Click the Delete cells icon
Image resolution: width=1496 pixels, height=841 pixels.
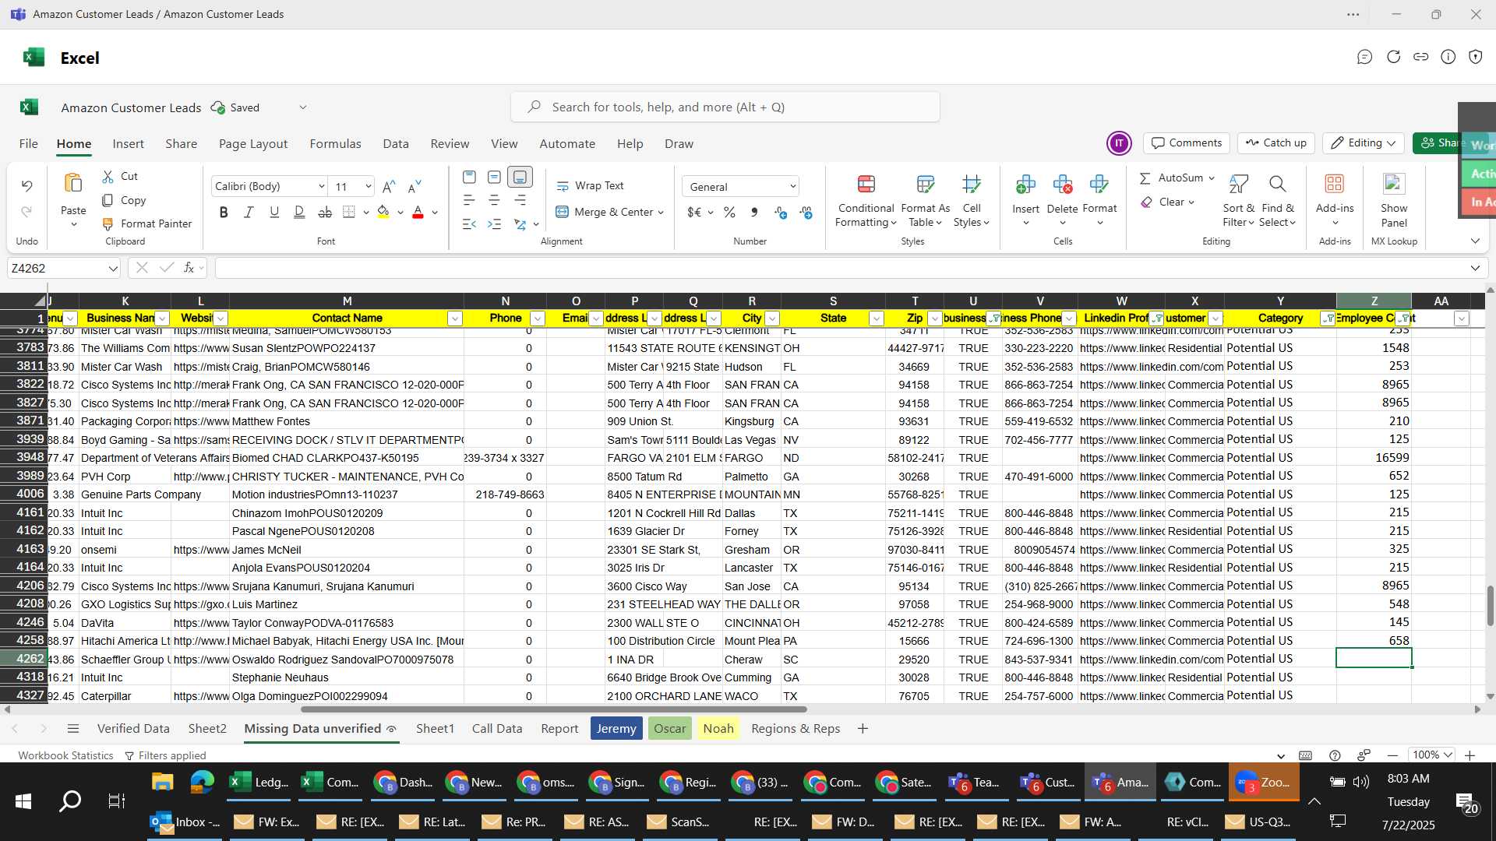point(1062,185)
